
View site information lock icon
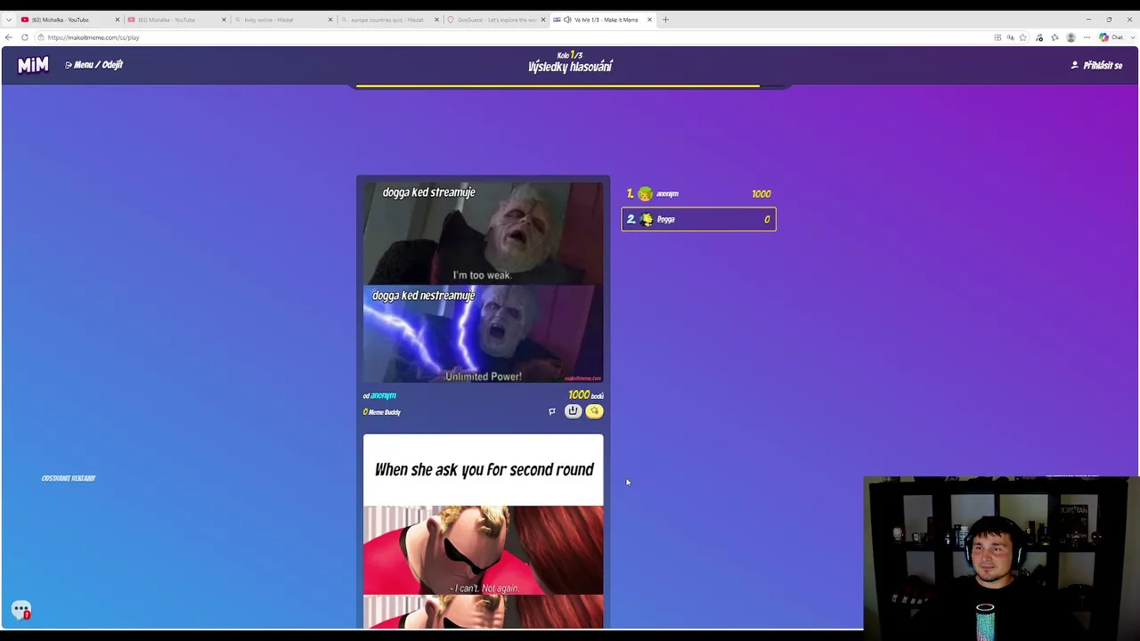(x=41, y=37)
